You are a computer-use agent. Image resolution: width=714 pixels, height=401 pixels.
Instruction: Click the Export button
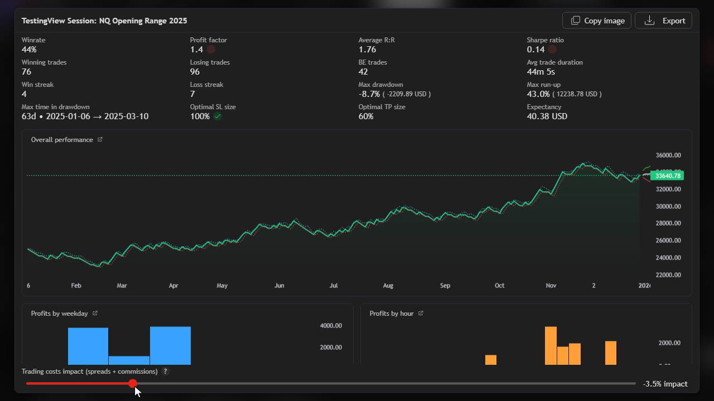click(x=664, y=21)
